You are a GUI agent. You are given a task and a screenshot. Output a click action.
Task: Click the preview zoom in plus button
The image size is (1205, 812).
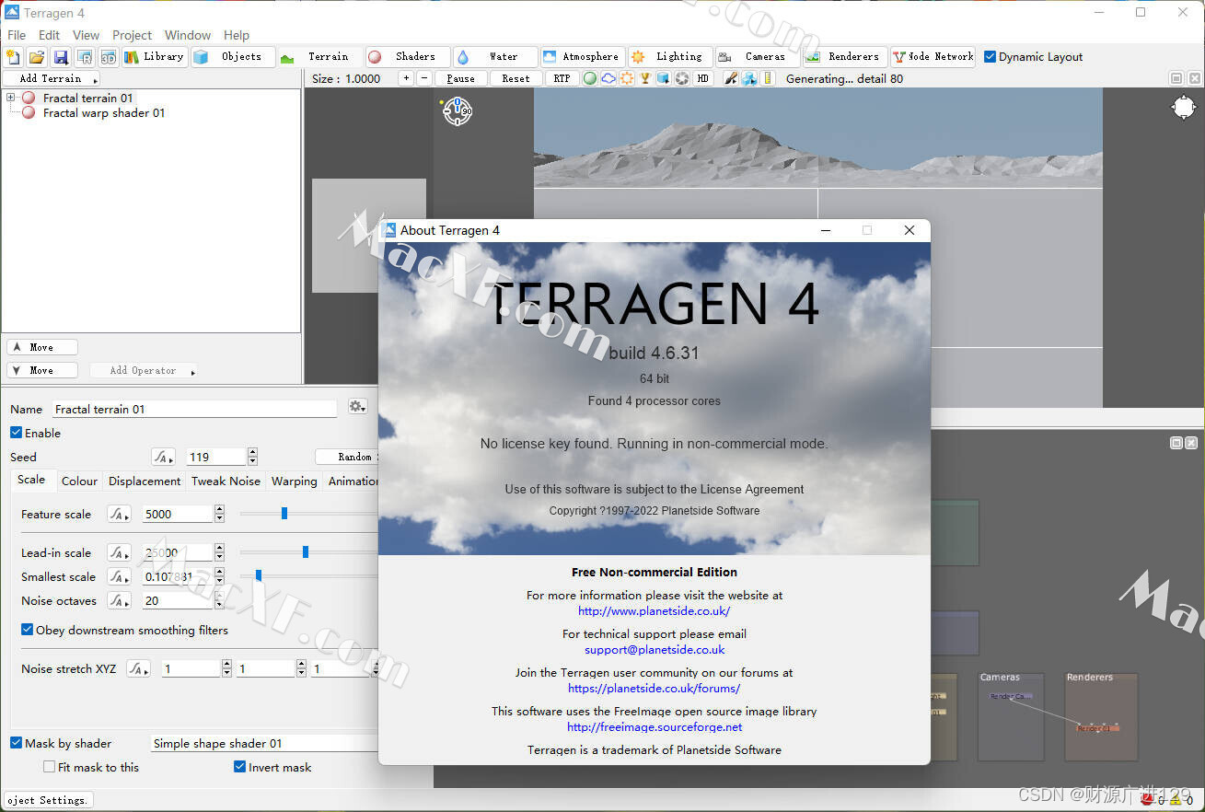(x=406, y=78)
